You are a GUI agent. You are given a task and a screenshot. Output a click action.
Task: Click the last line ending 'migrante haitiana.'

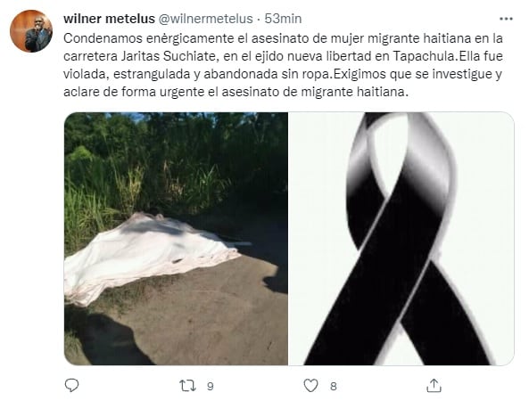[x=236, y=92]
